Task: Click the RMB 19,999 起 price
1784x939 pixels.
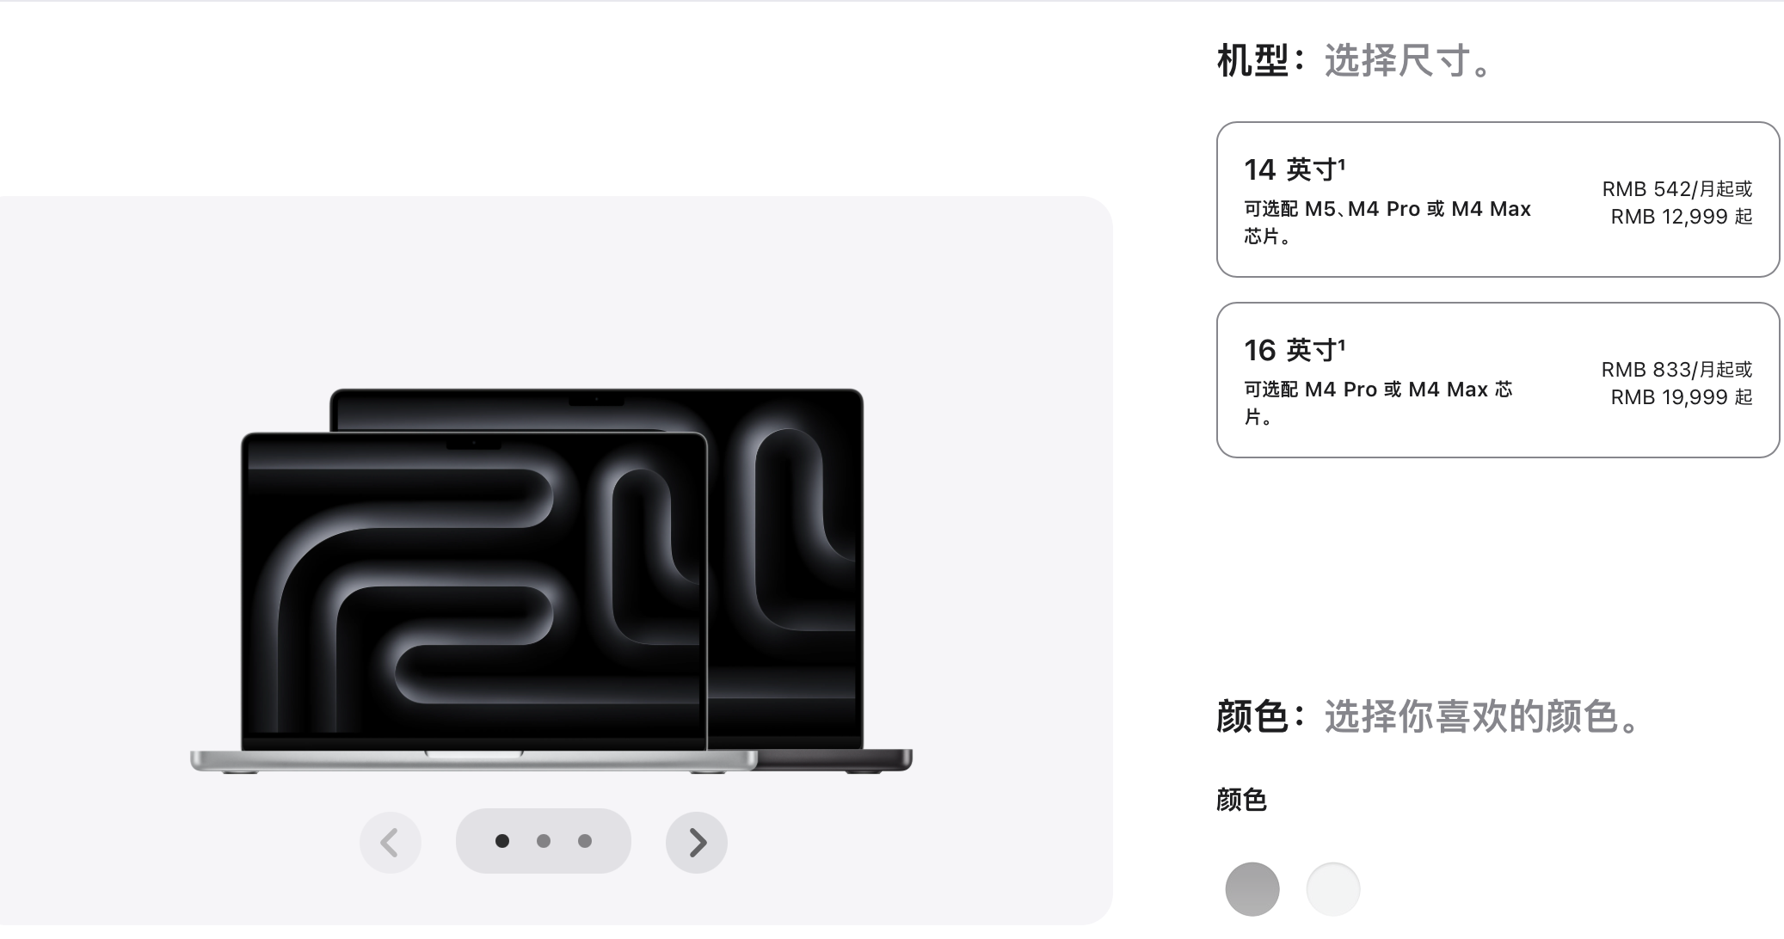Action: pos(1682,397)
